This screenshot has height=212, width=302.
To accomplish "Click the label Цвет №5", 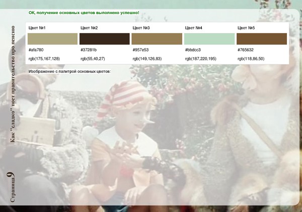I will [x=246, y=28].
